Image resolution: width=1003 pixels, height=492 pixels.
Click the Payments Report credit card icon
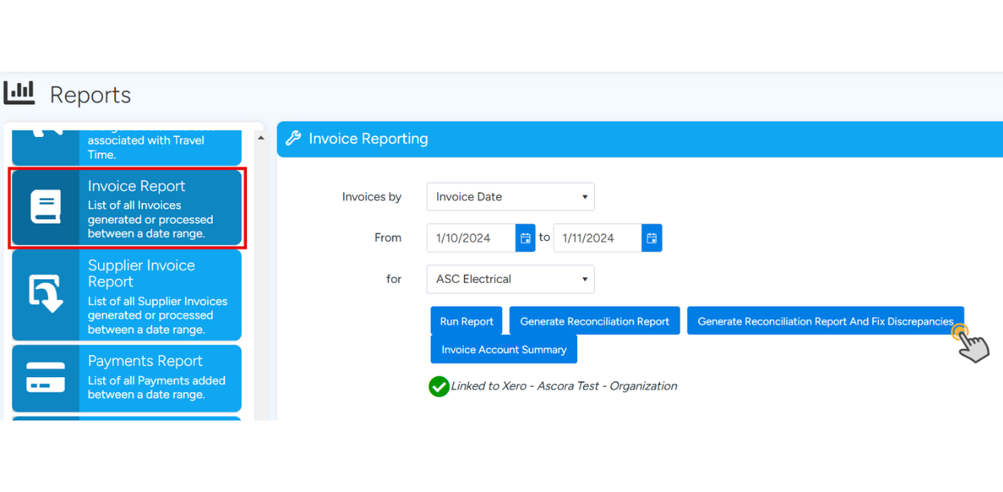pyautogui.click(x=46, y=378)
